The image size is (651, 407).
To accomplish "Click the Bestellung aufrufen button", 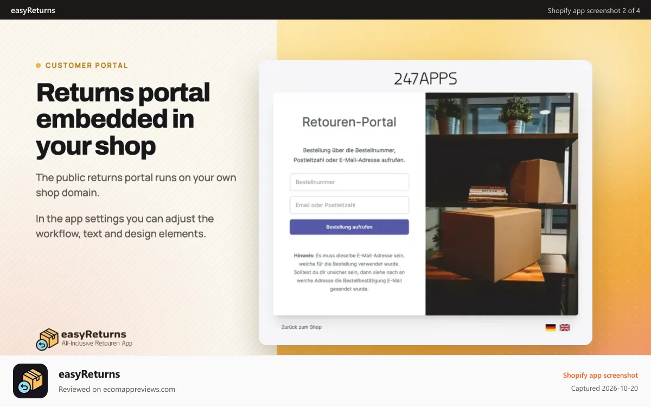I will click(x=349, y=227).
